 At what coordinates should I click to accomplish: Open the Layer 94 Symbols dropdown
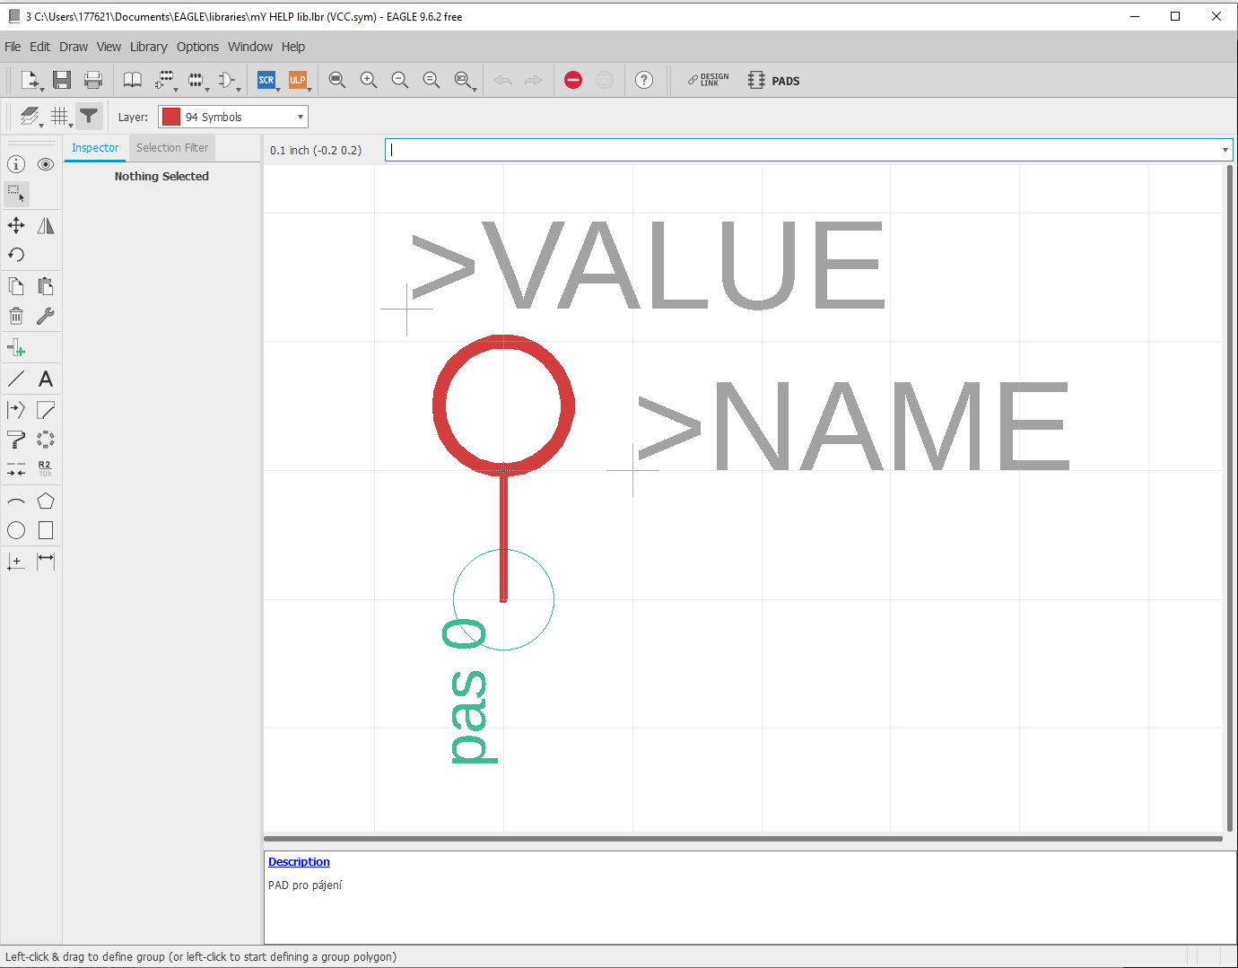tap(233, 117)
